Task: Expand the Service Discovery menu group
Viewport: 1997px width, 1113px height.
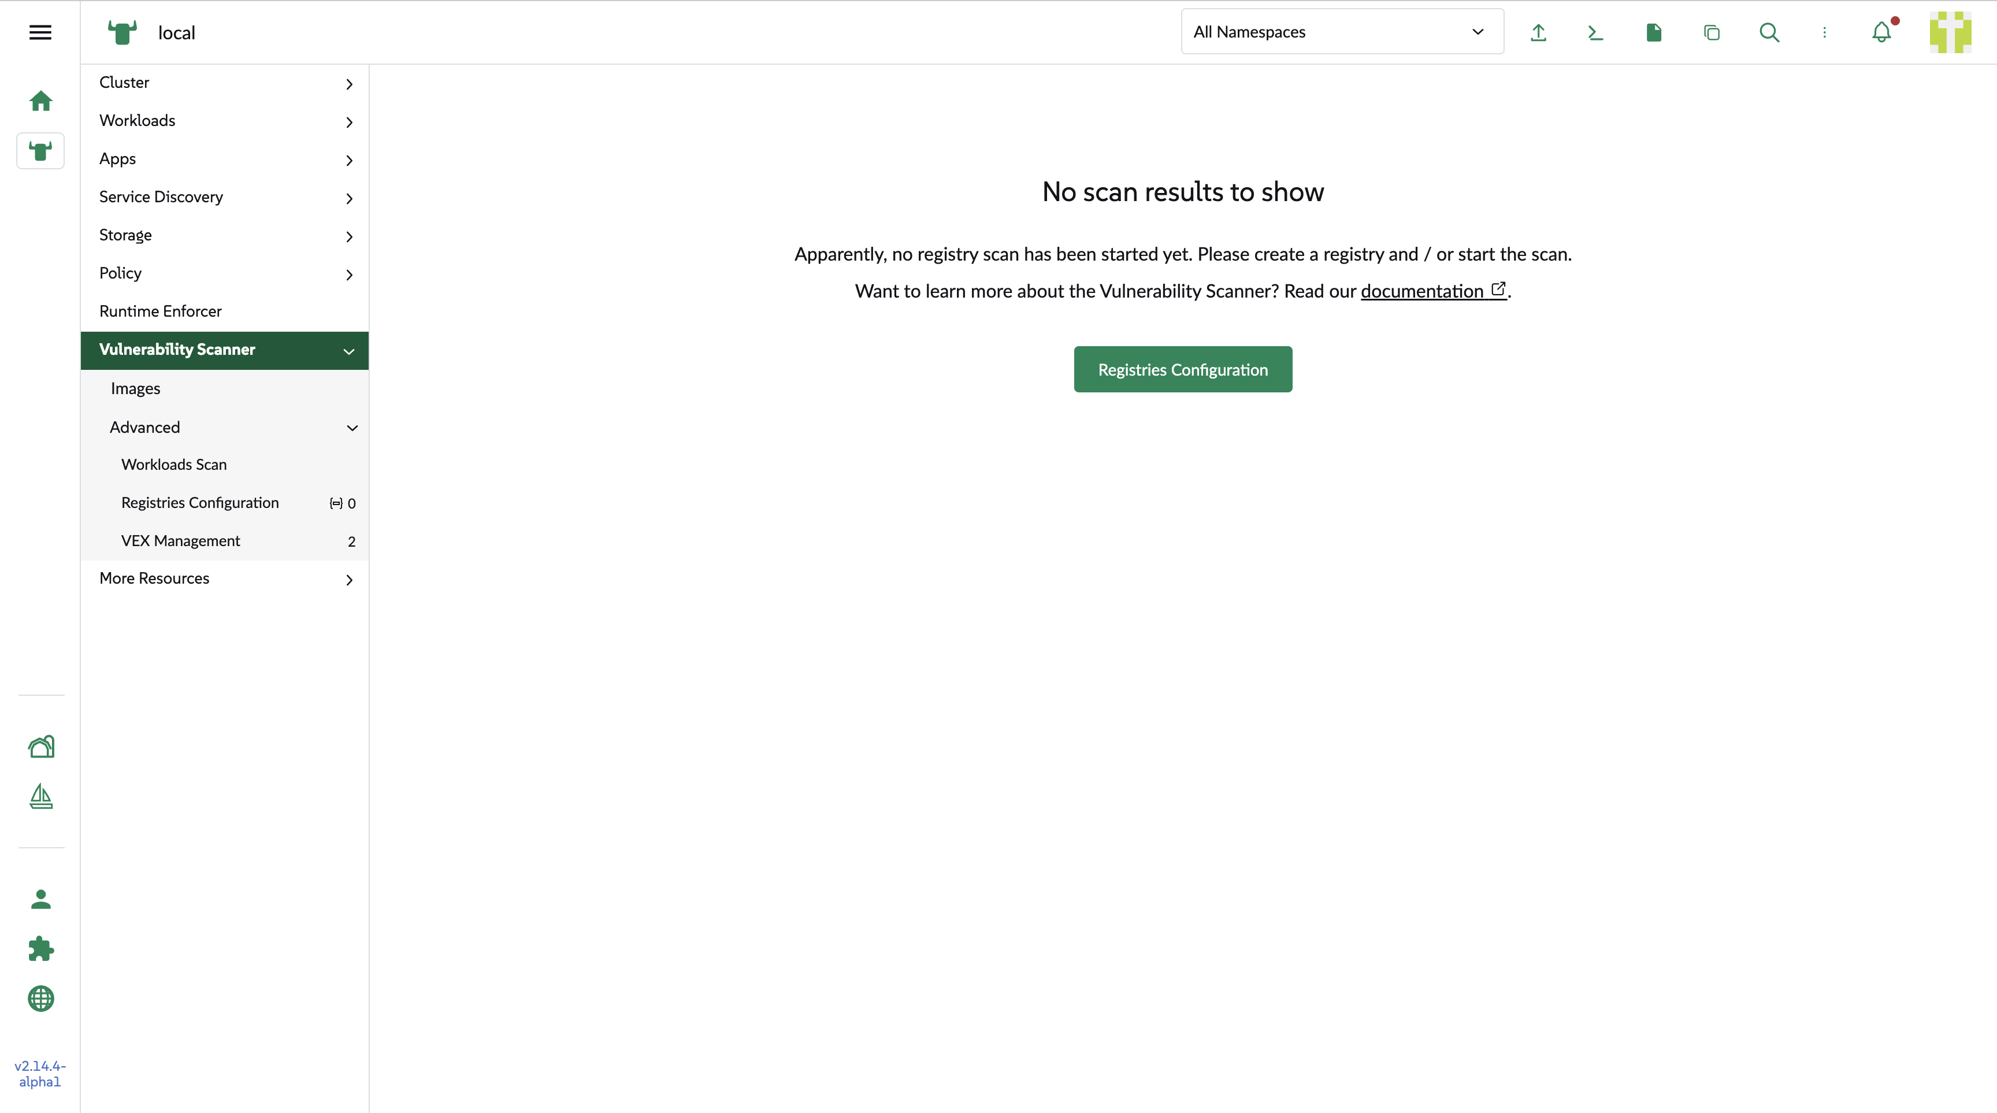Action: (225, 197)
